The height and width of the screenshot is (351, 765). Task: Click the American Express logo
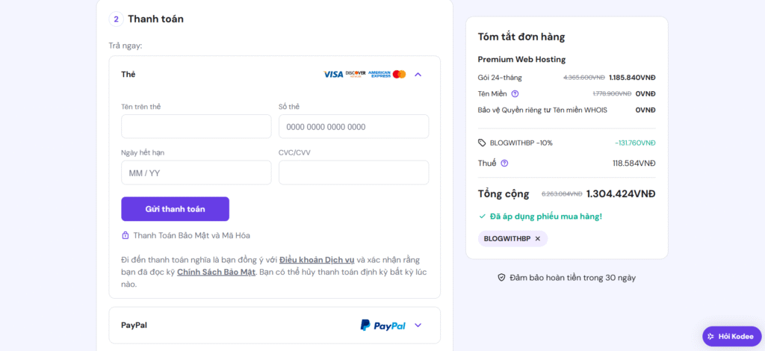380,75
